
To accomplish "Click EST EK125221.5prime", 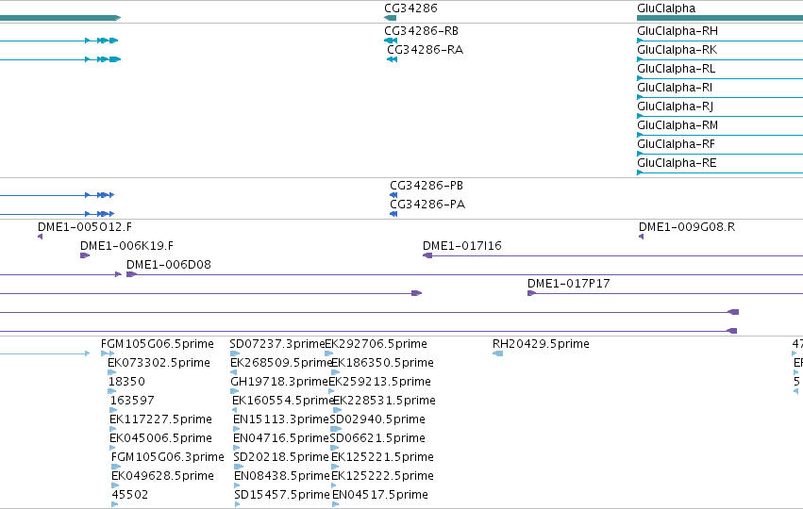I will click(382, 457).
